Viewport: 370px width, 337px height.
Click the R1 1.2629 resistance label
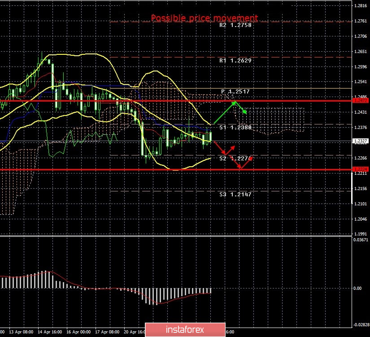tap(235, 61)
